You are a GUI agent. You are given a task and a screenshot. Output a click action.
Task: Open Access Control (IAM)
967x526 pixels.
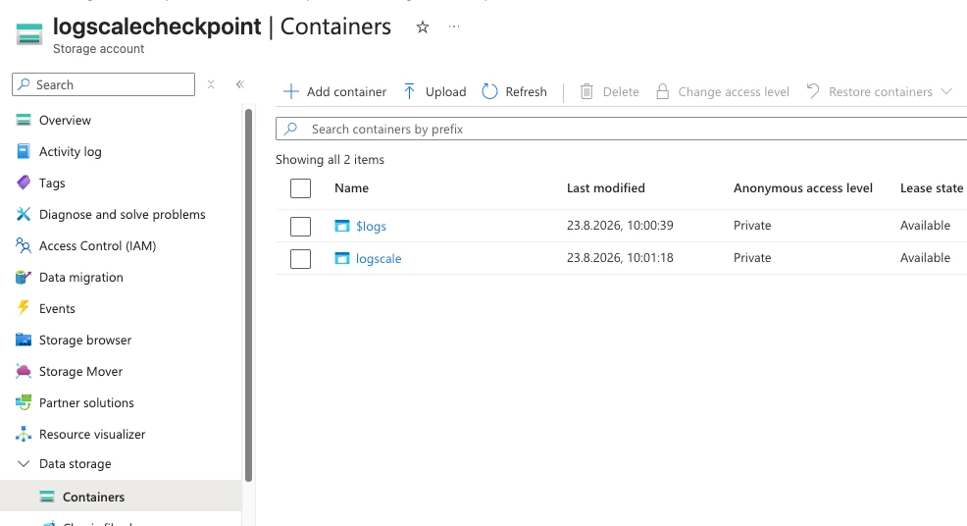(x=97, y=245)
